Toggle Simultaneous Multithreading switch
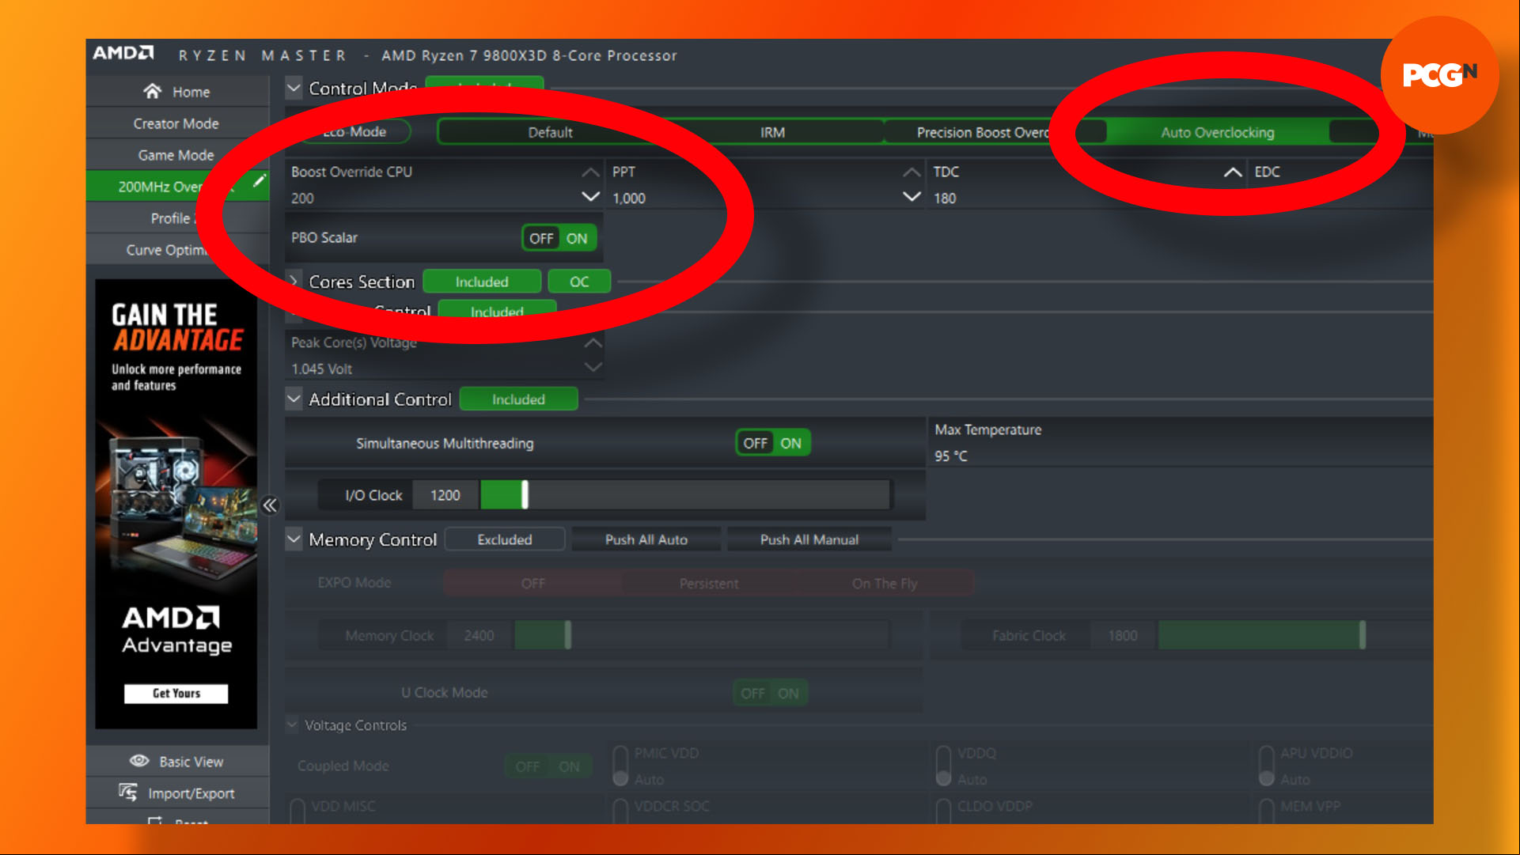The image size is (1520, 855). [772, 443]
